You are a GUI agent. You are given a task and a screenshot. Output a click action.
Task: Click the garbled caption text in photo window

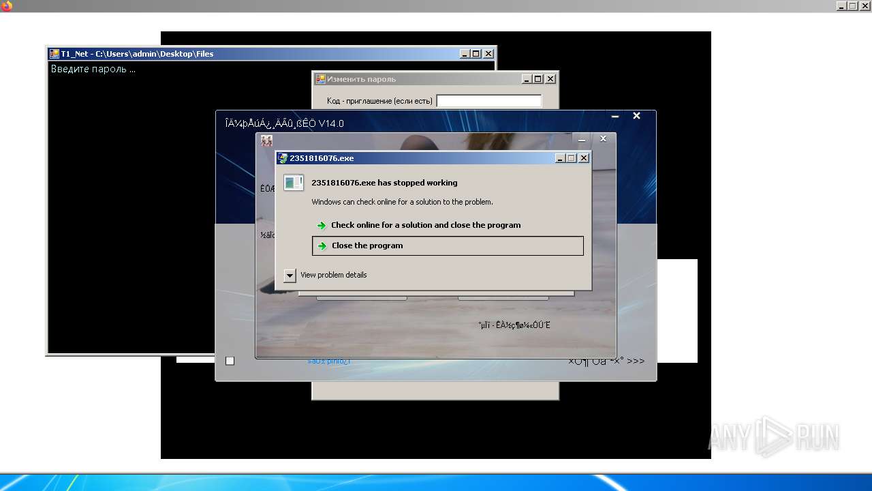coord(514,325)
